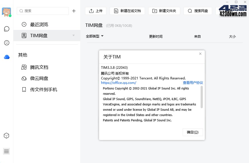Create a 新建在线文档 online document
Image resolution: width=249 pixels, height=163 pixels.
pos(127,11)
